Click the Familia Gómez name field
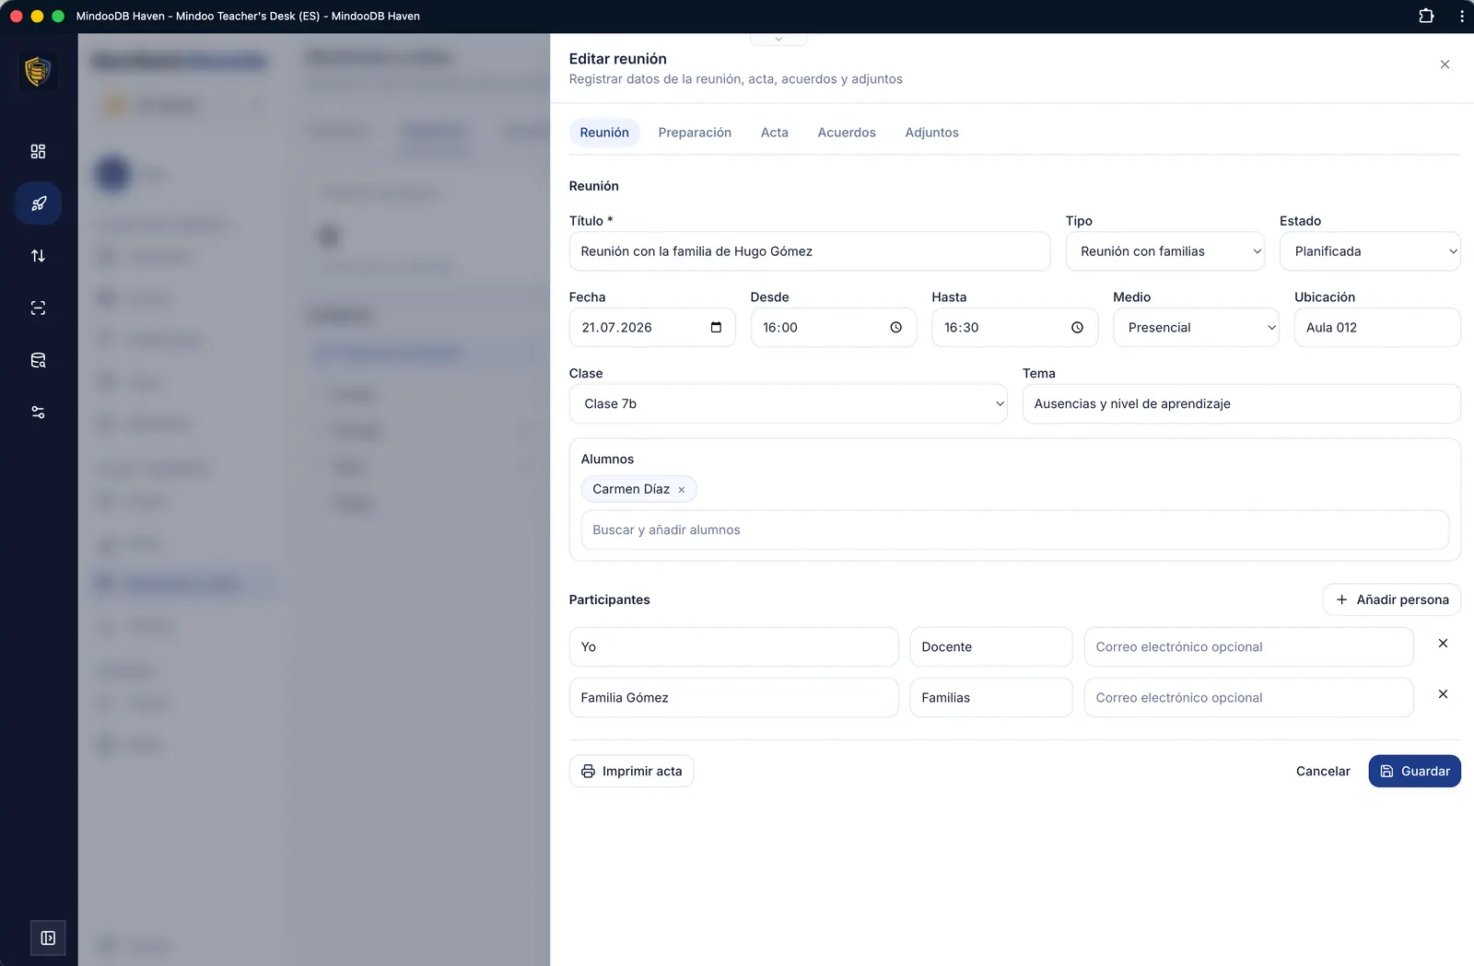The image size is (1474, 966). (733, 698)
